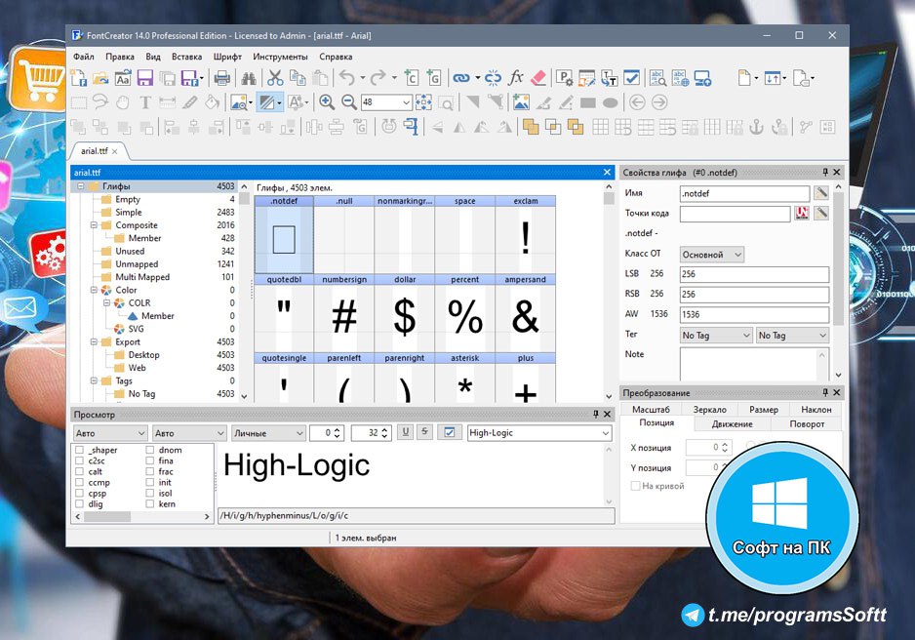Click the import image icon
Image resolution: width=915 pixels, height=640 pixels.
[521, 102]
